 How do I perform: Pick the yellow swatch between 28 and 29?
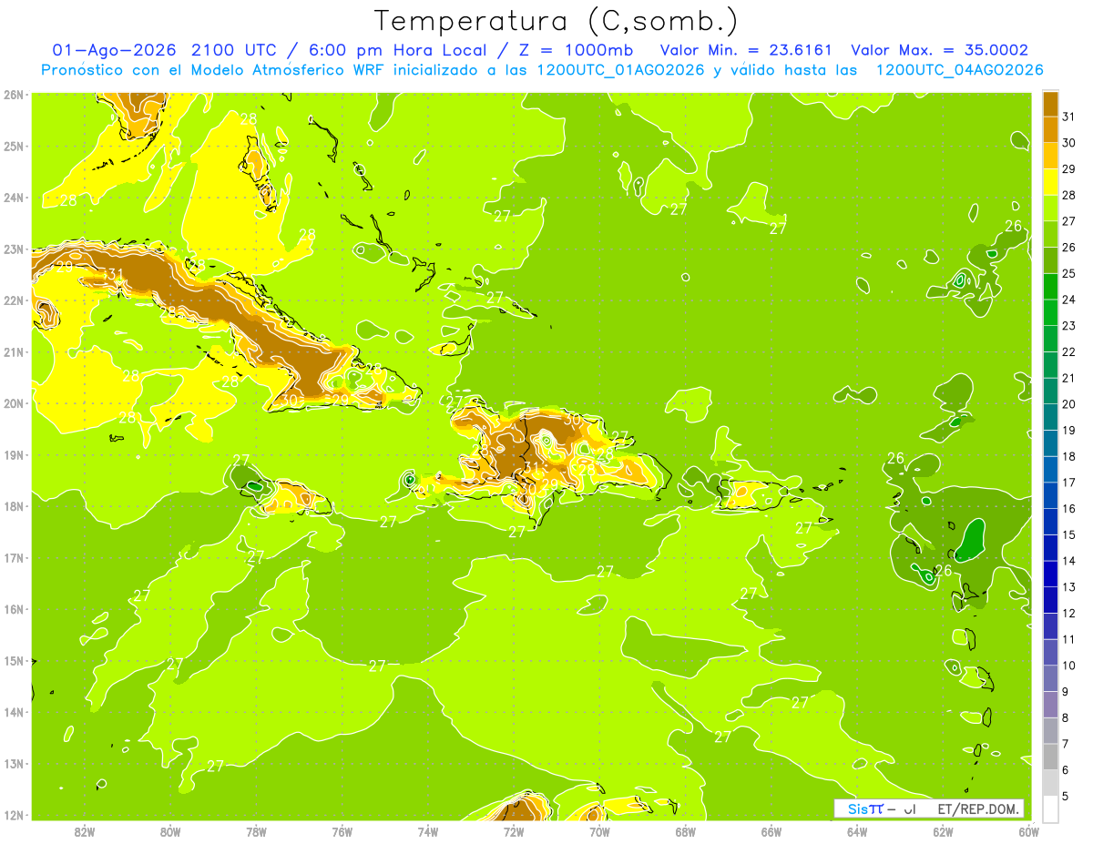coord(1050,182)
